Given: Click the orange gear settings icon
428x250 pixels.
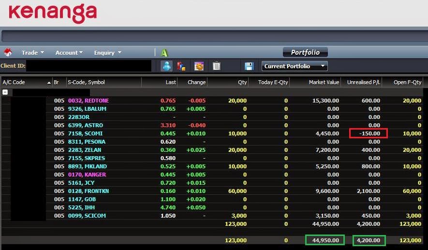Looking at the screenshot, I should click(199, 66).
